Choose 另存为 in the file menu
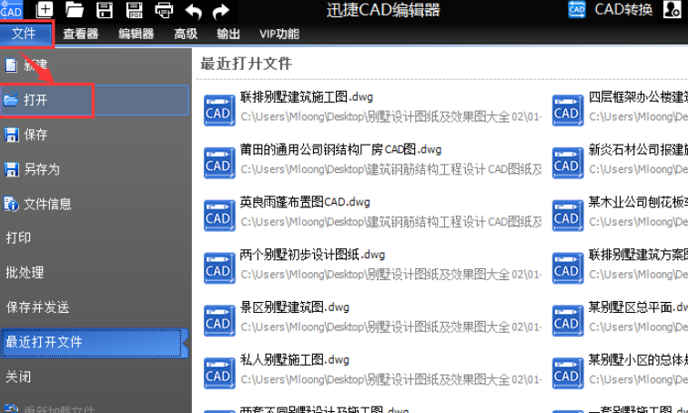This screenshot has height=413, width=688. tap(95, 169)
